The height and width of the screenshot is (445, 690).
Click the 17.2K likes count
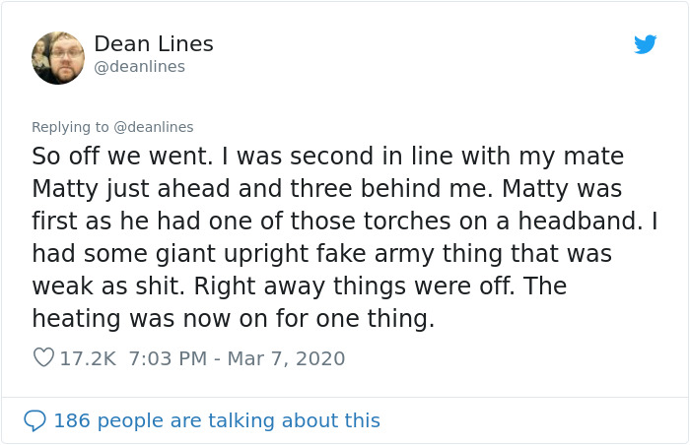click(x=88, y=358)
